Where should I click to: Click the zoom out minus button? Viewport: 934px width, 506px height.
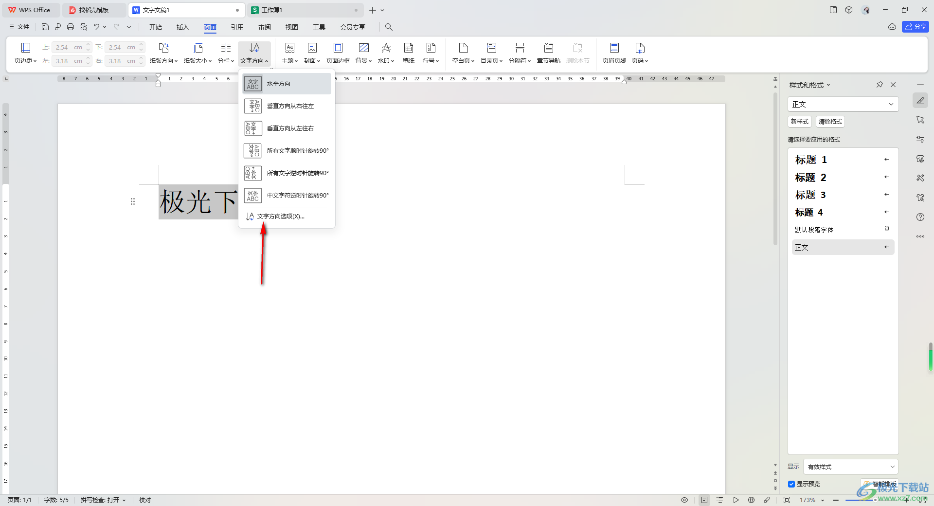tap(836, 500)
